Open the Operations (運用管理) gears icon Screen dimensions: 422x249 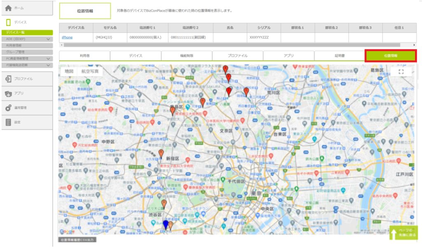pyautogui.click(x=8, y=108)
